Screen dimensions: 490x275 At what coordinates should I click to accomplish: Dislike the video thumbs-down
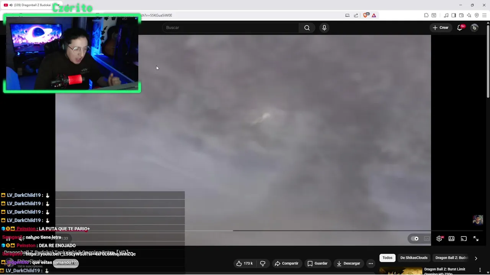263,263
